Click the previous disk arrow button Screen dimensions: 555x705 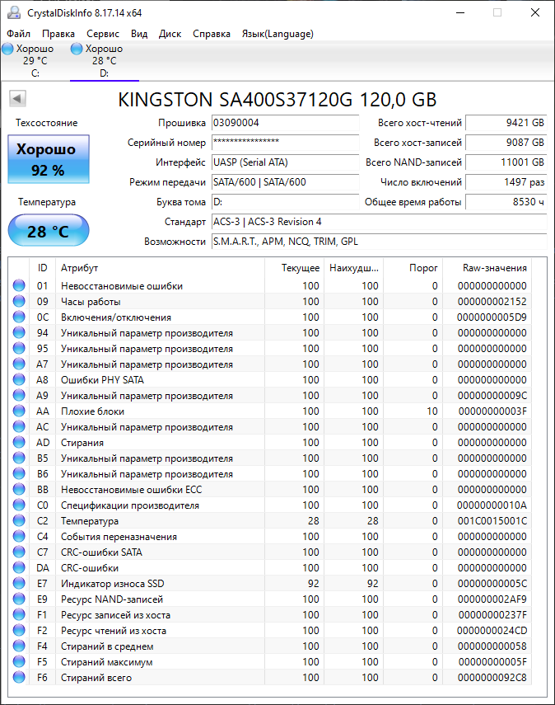pos(17,98)
